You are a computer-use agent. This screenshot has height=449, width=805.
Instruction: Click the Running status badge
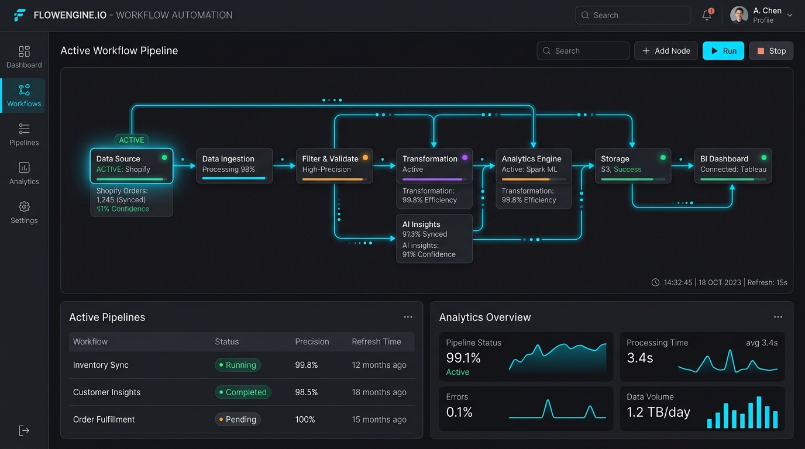pos(238,365)
